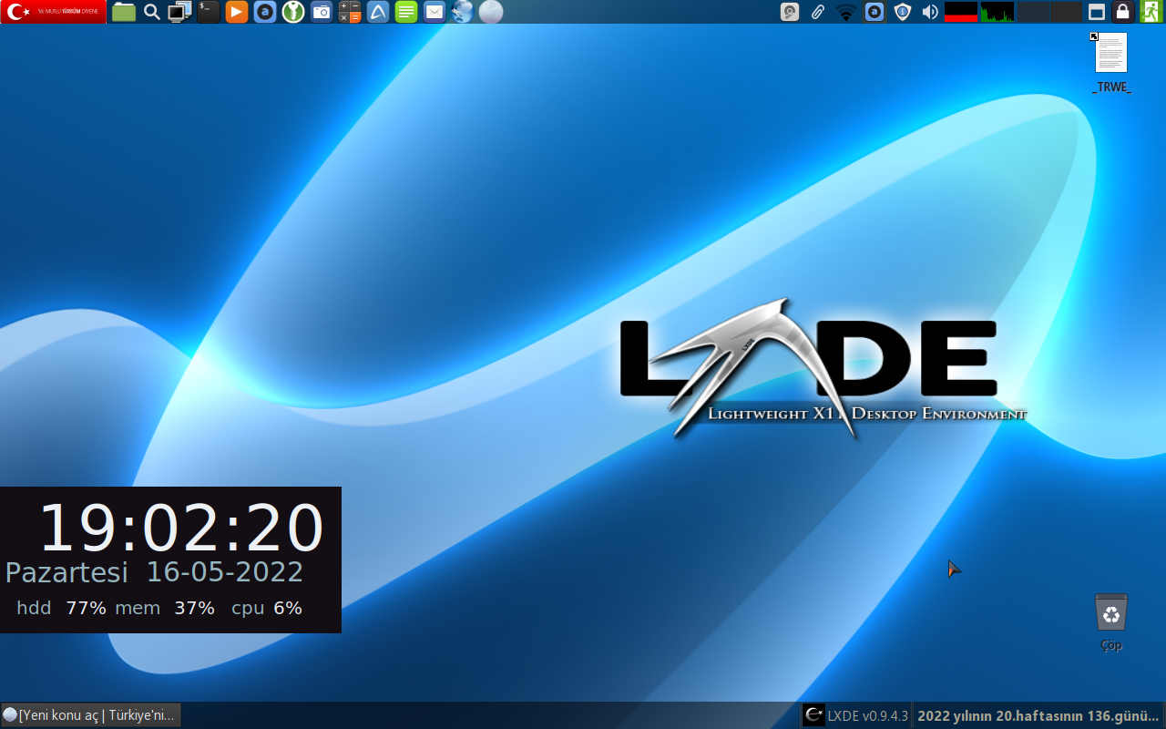Click the mem 37% reading

(165, 608)
